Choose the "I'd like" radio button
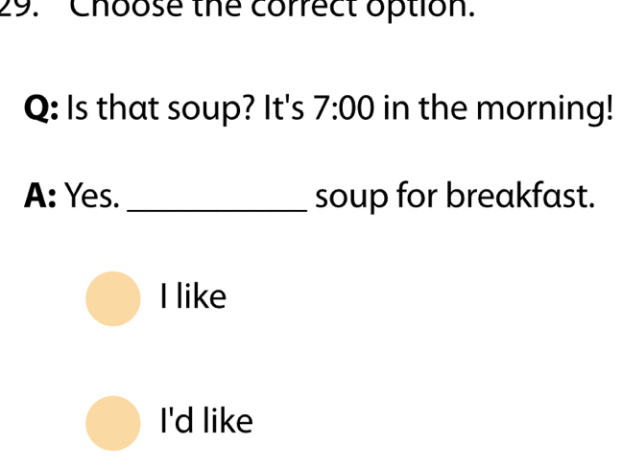622x469 pixels. click(x=113, y=422)
